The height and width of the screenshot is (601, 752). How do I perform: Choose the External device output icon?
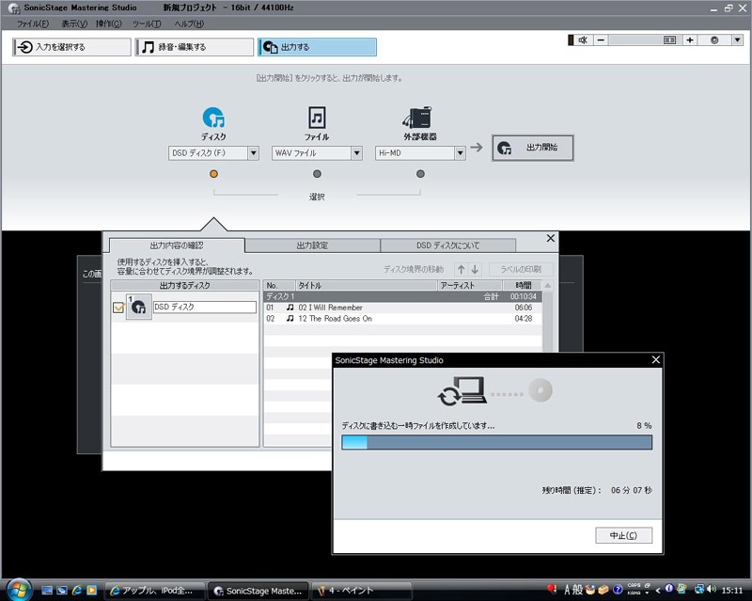(419, 118)
